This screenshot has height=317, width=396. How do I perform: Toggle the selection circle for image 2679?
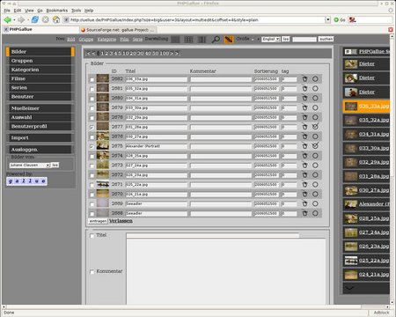click(315, 107)
